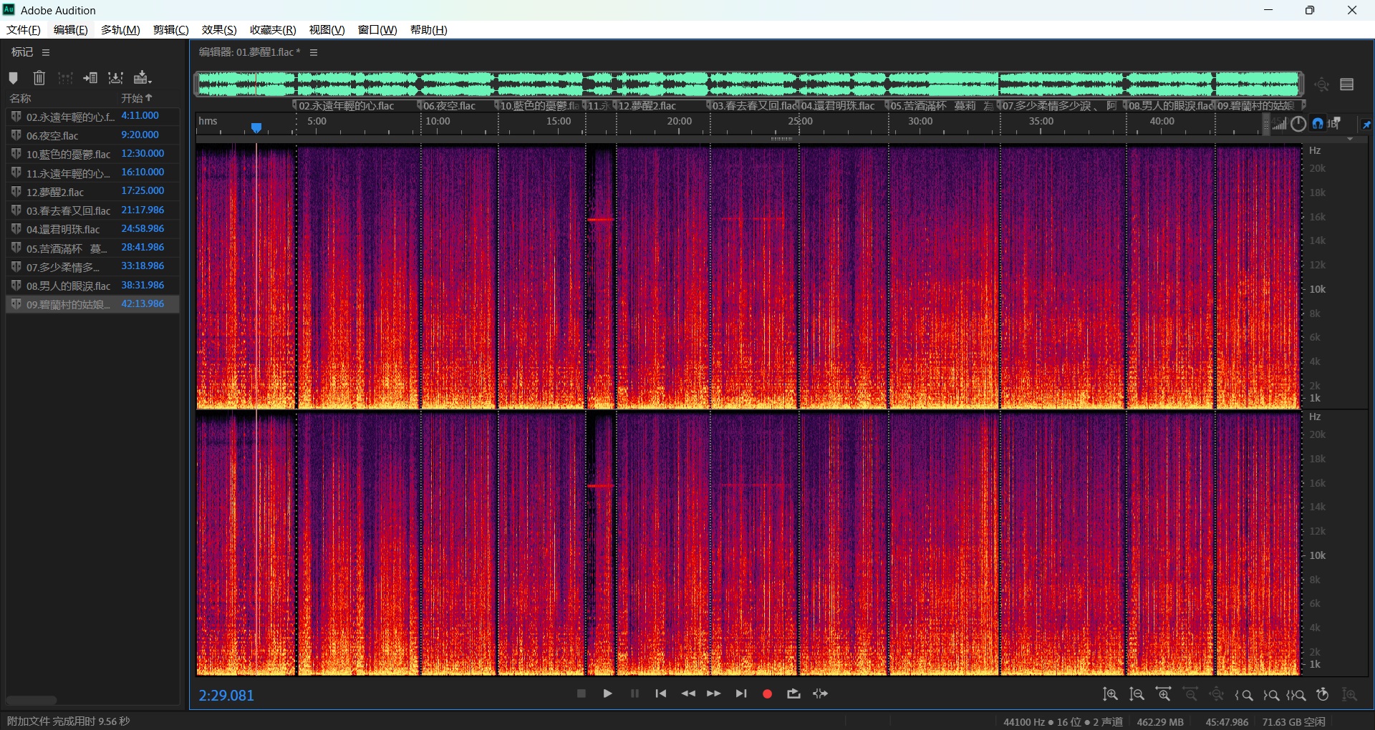
Task: Toggle skip selection button
Action: 821,694
